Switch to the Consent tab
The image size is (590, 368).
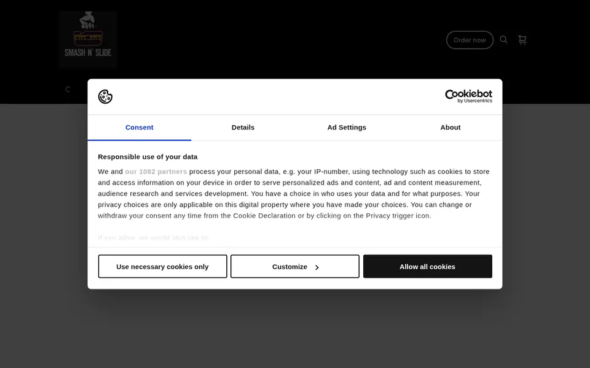click(x=140, y=128)
